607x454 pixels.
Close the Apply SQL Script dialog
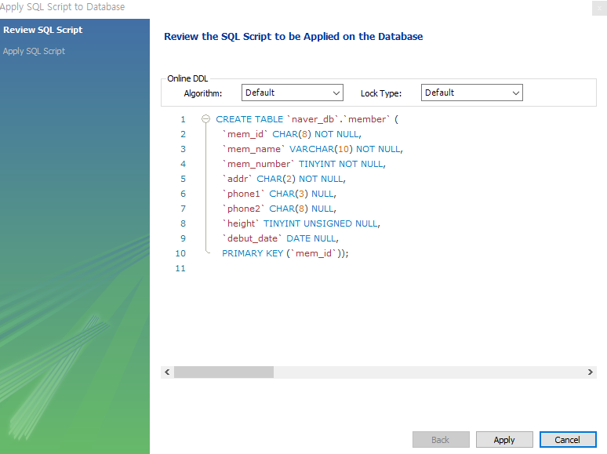(599, 8)
